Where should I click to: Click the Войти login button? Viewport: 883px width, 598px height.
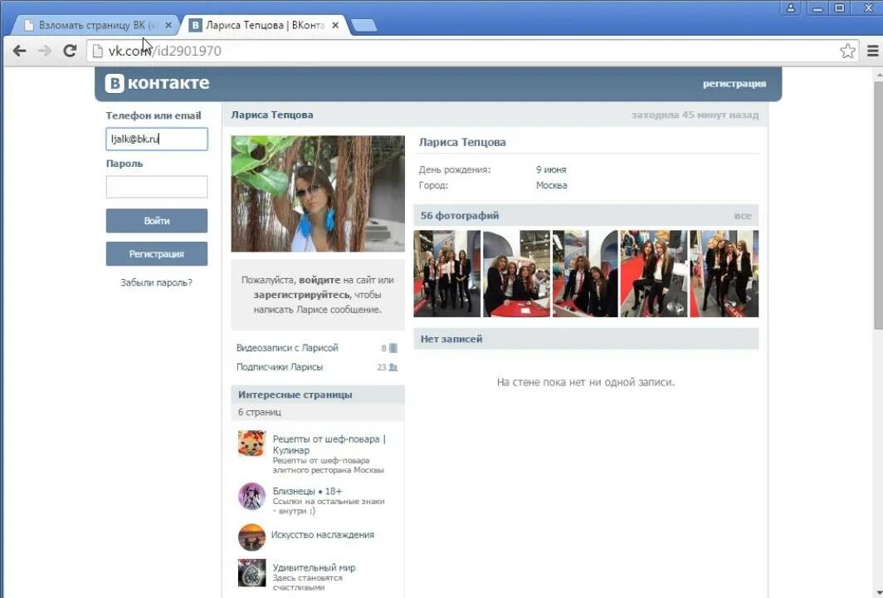(157, 221)
